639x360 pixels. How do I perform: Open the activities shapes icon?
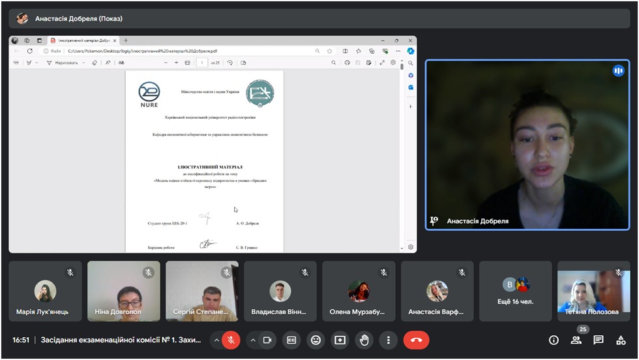620,340
